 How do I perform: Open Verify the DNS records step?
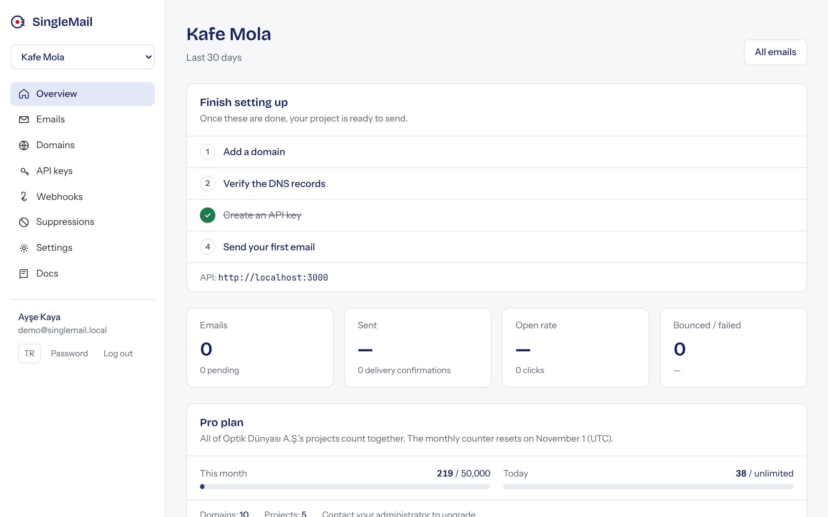[496, 184]
